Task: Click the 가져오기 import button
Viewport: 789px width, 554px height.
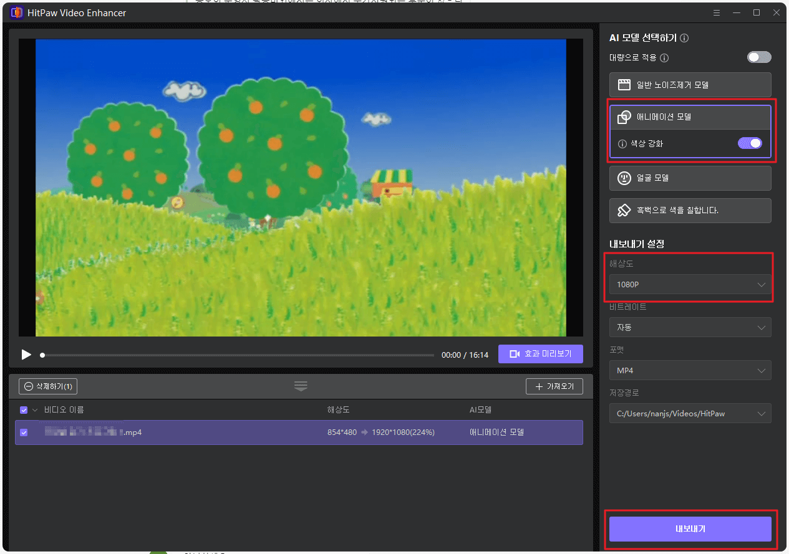Action: 554,386
